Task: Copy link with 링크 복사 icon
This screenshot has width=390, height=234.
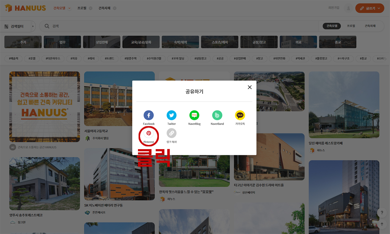Action: [171, 133]
